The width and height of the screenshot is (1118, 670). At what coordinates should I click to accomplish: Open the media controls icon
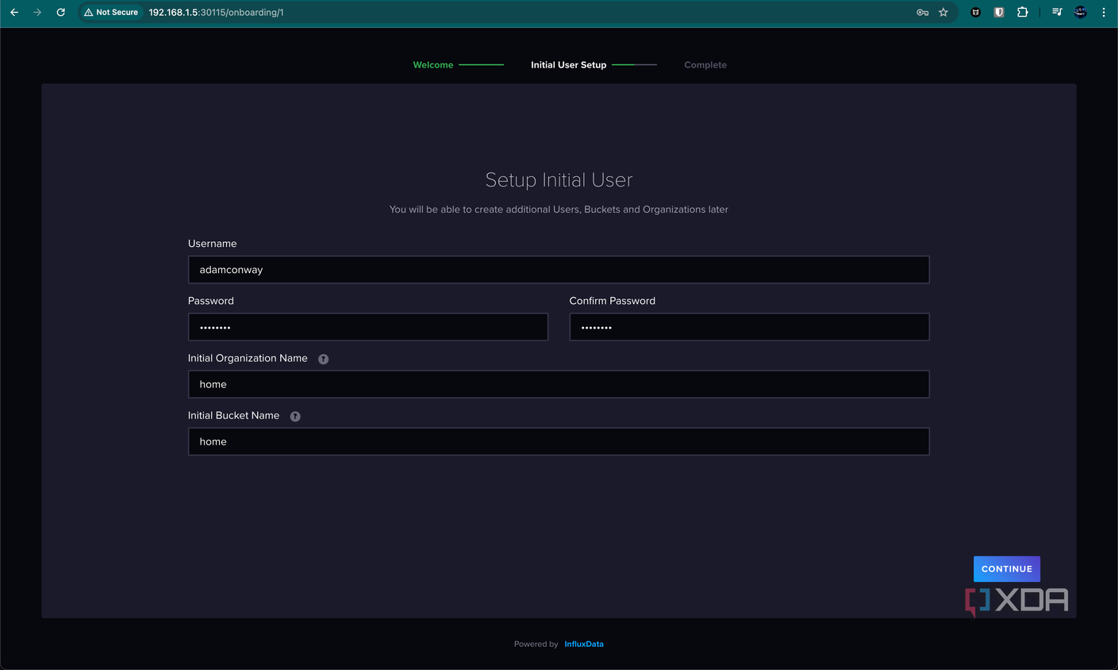[x=1057, y=12]
